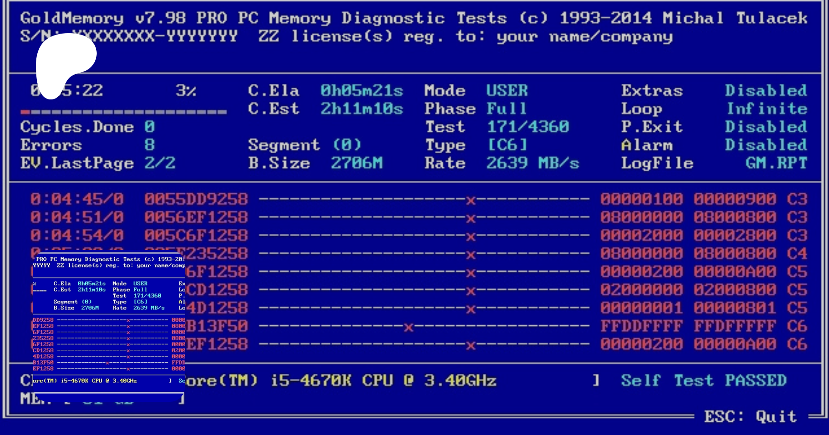
Task: Click the x marker in the 00000001 row
Action: 470,309
